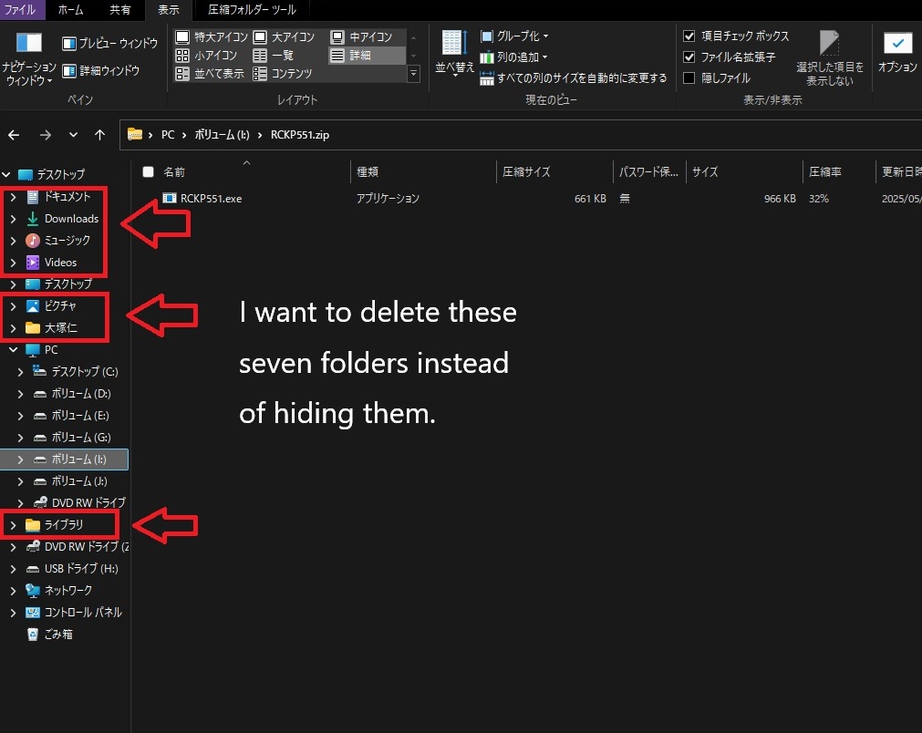Screen dimensions: 922x733
Task: Expand ボリューム (D:) drive node
Action: tap(20, 394)
